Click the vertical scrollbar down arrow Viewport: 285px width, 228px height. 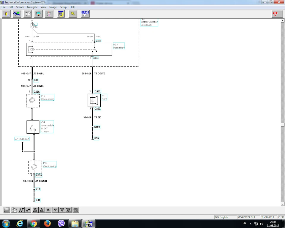282,204
